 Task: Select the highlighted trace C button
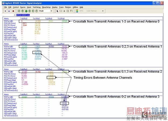[x=26, y=11]
